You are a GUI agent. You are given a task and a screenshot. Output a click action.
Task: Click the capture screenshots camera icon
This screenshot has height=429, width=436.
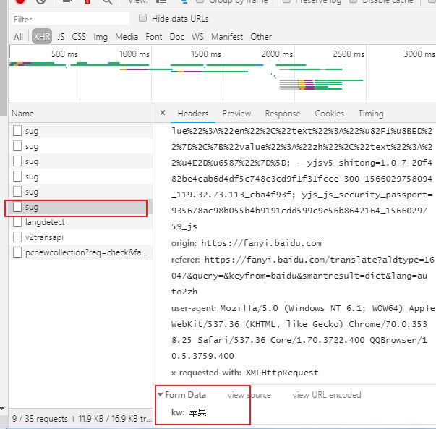(x=67, y=1)
